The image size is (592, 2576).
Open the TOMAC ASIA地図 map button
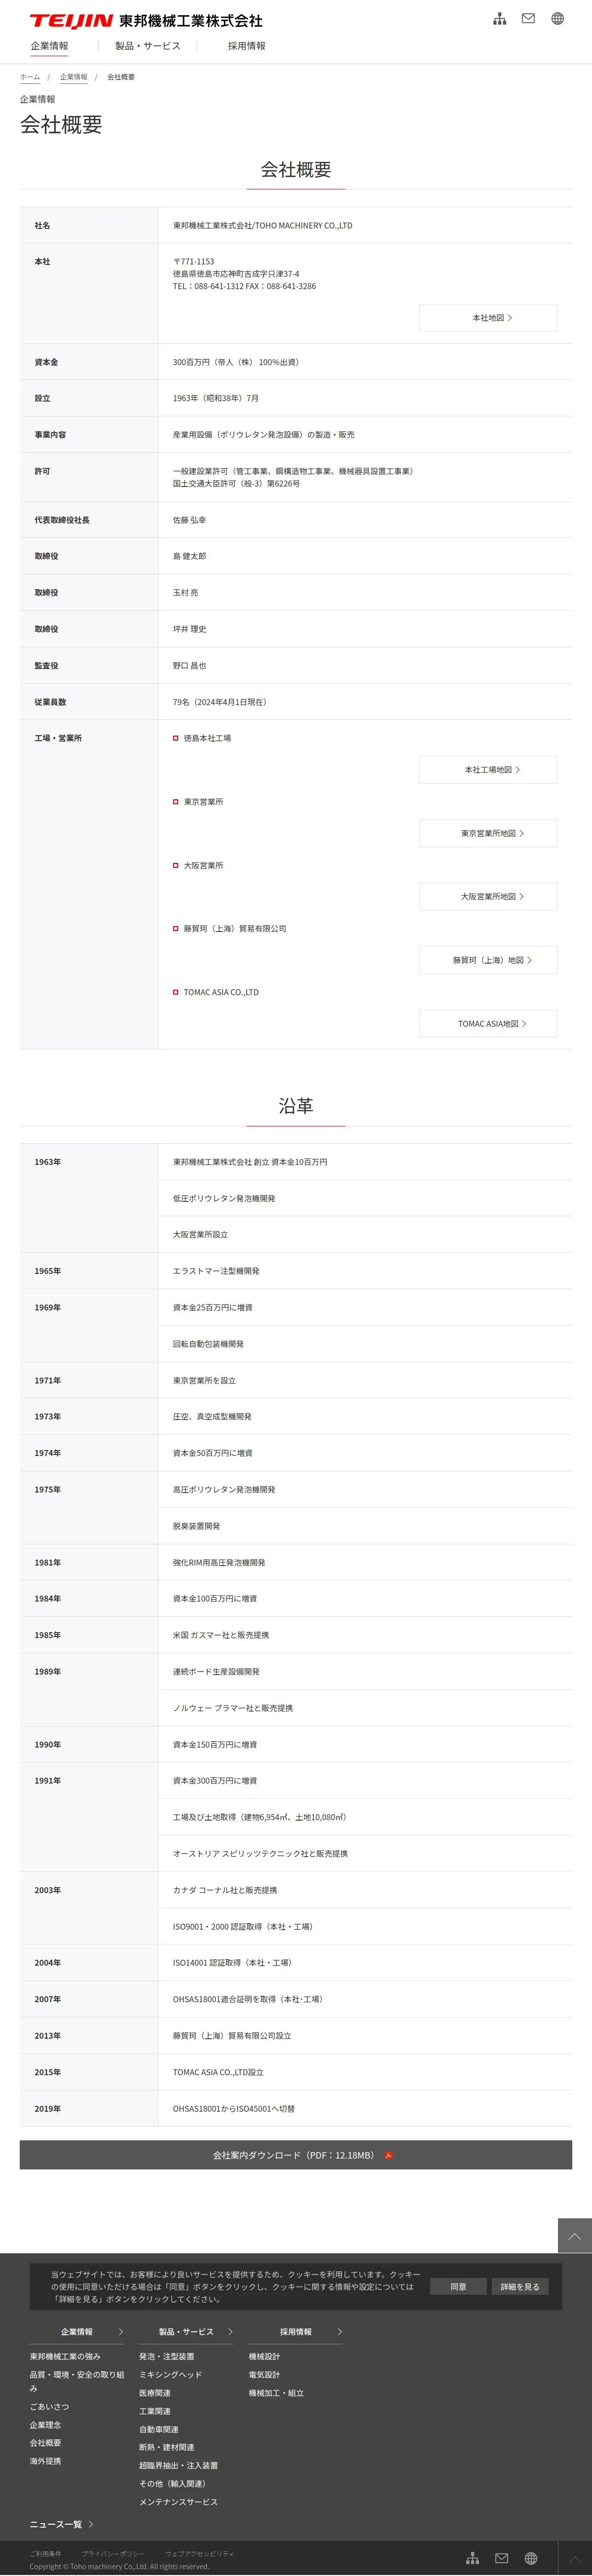click(x=488, y=1024)
